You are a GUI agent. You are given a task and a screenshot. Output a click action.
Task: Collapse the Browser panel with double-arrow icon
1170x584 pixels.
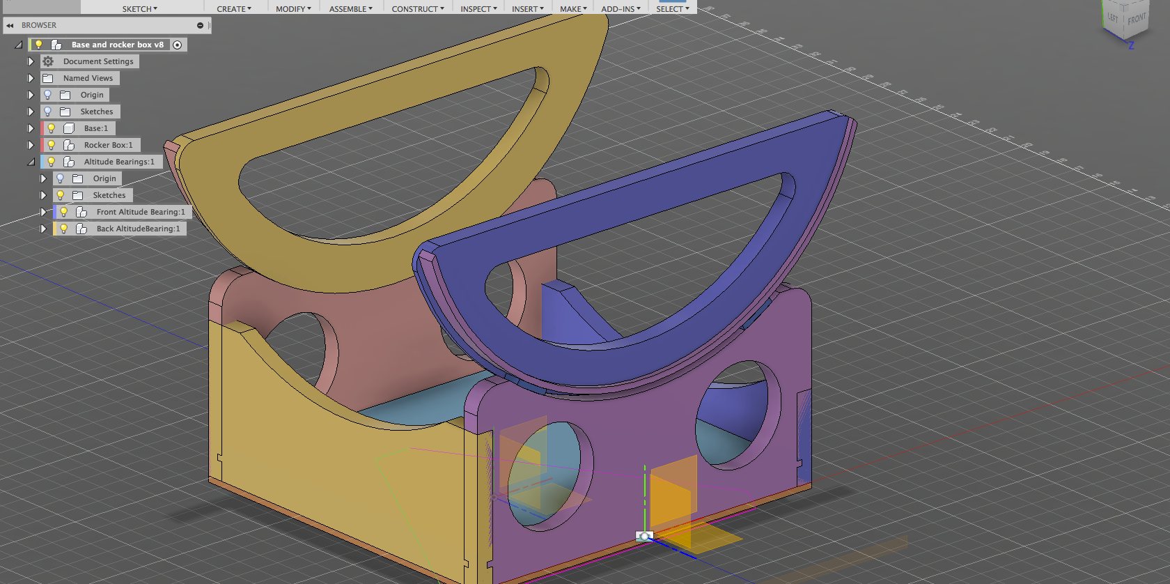click(x=10, y=26)
